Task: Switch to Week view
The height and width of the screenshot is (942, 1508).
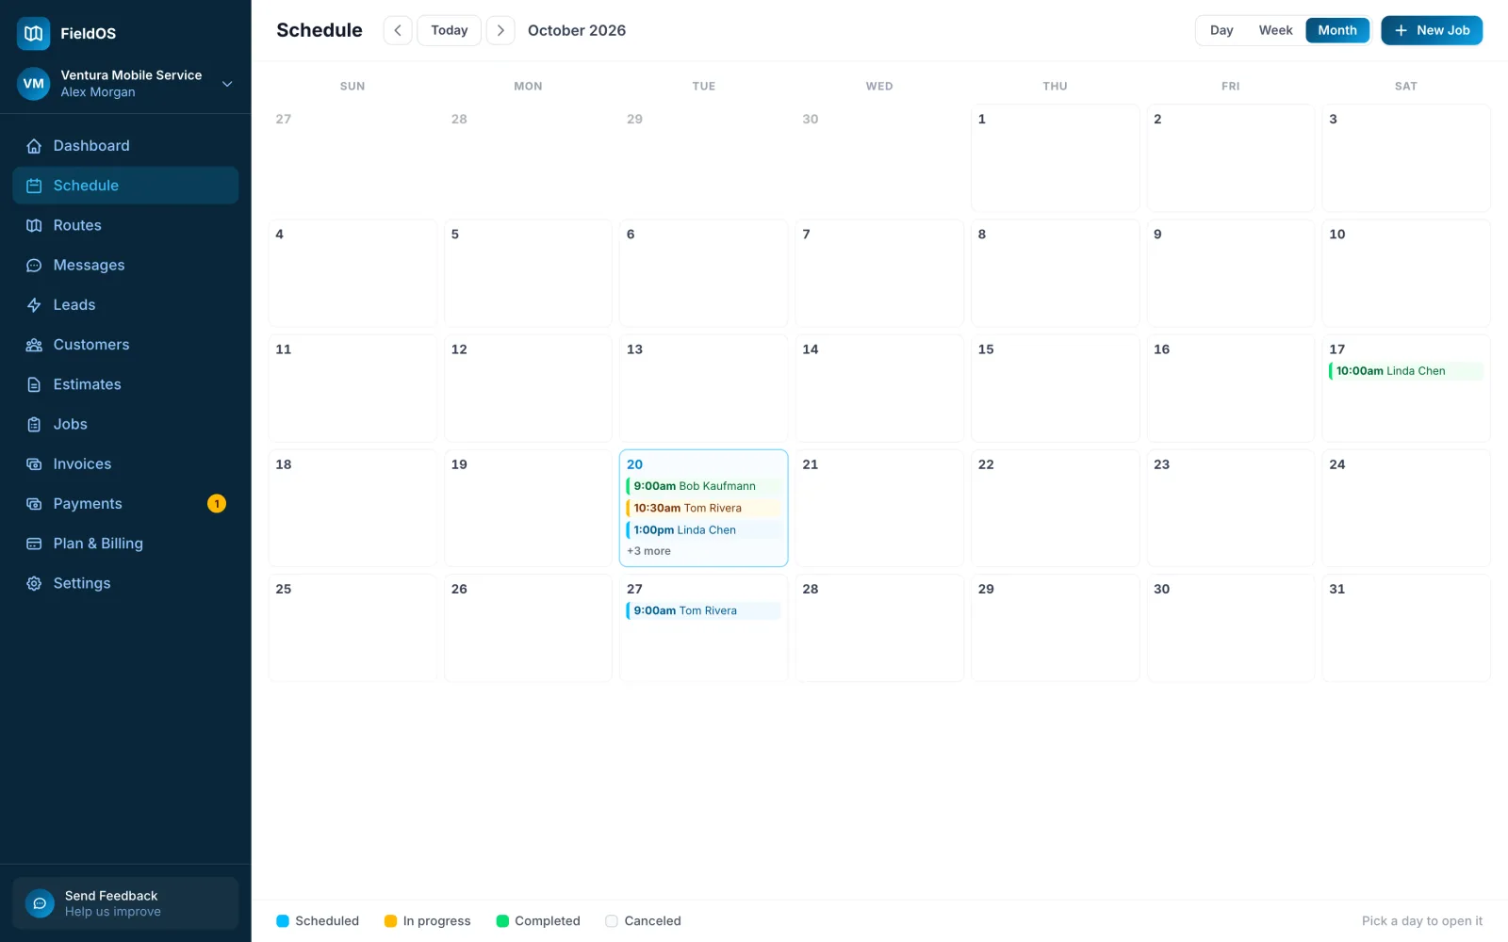Action: click(x=1275, y=30)
